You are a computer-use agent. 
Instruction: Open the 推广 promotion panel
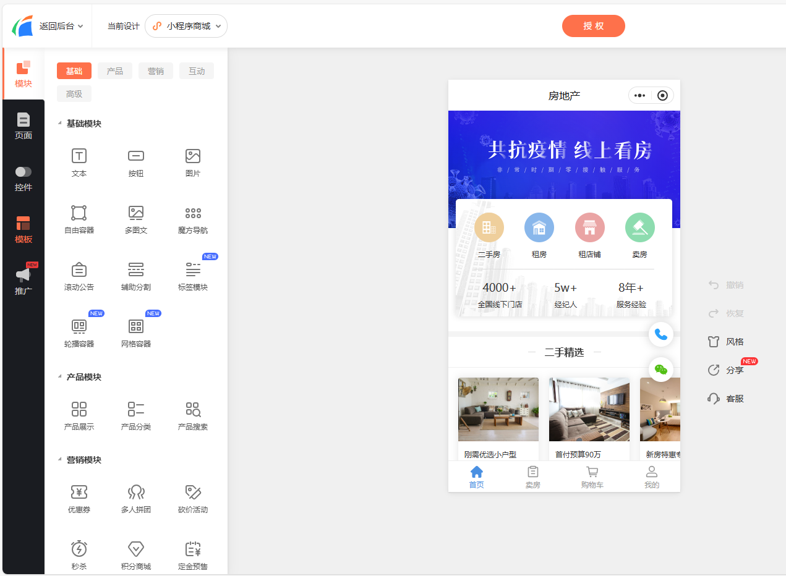[23, 281]
